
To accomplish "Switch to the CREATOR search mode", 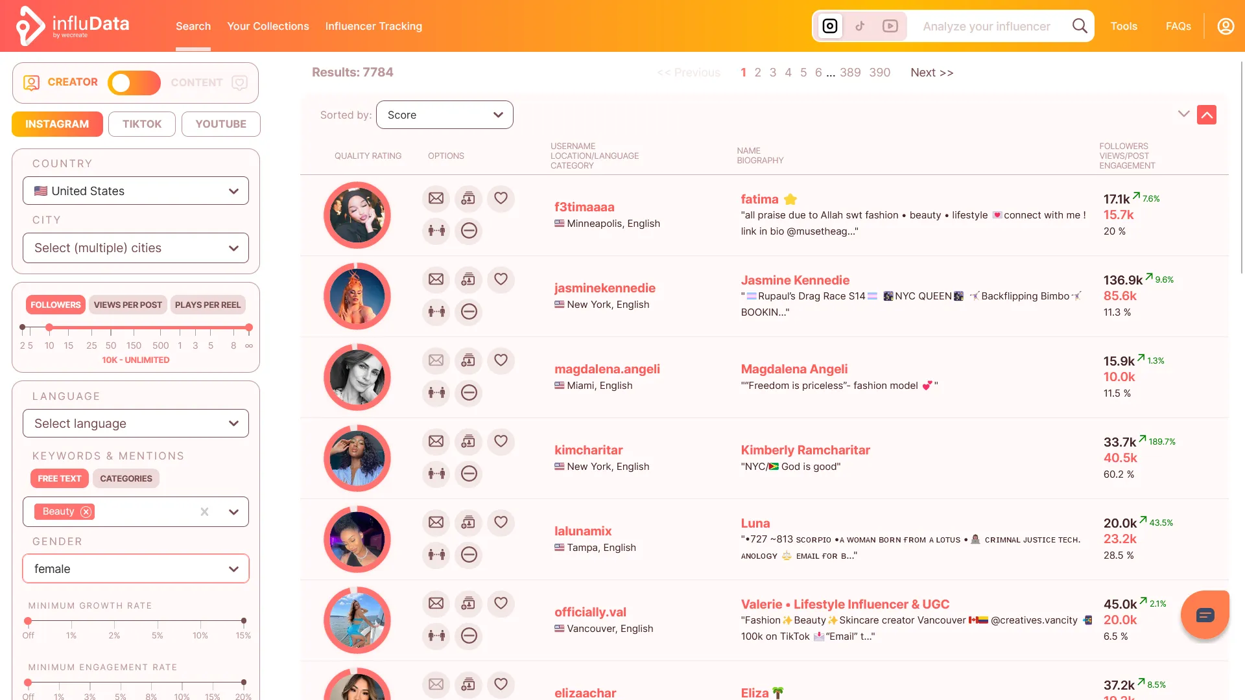I will pos(60,82).
